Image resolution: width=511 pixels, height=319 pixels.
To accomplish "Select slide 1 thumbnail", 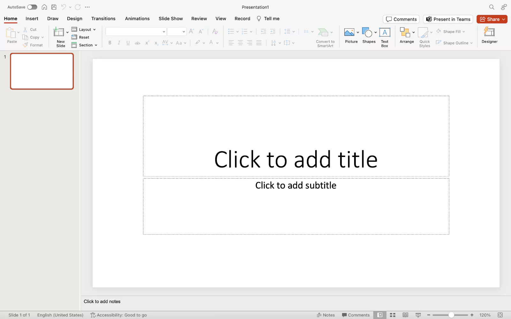I will pos(42,71).
